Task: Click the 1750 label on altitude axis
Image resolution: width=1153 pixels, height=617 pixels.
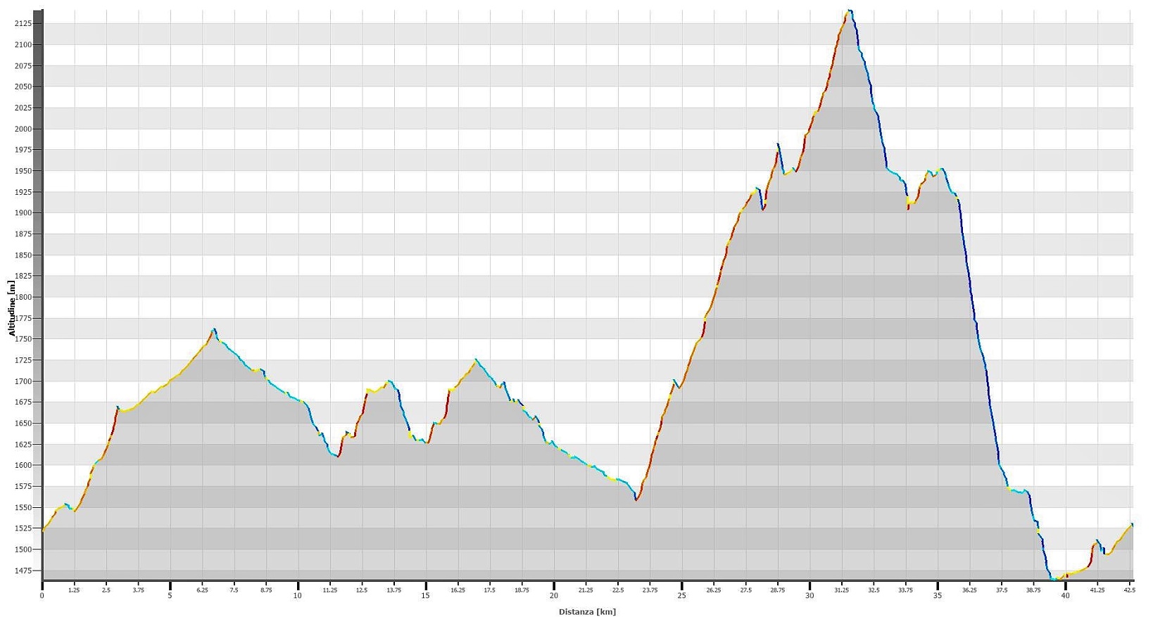Action: [23, 339]
